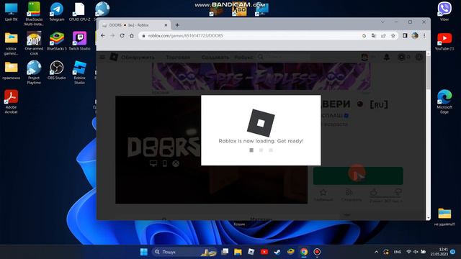Image resolution: width=461 pixels, height=259 pixels.
Task: Like the game with thumbs up
Action: click(374, 192)
